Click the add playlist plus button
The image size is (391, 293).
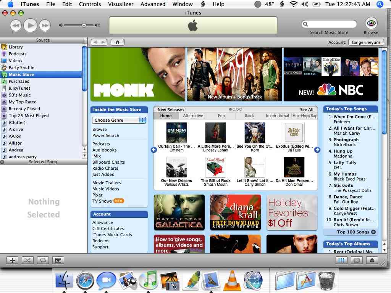12,260
